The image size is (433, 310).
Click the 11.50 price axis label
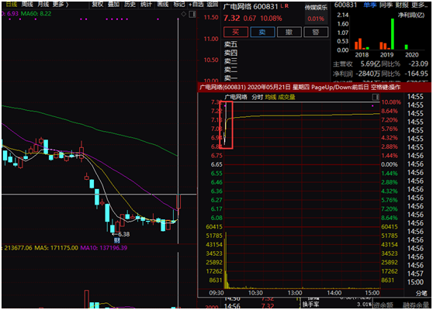point(211,17)
